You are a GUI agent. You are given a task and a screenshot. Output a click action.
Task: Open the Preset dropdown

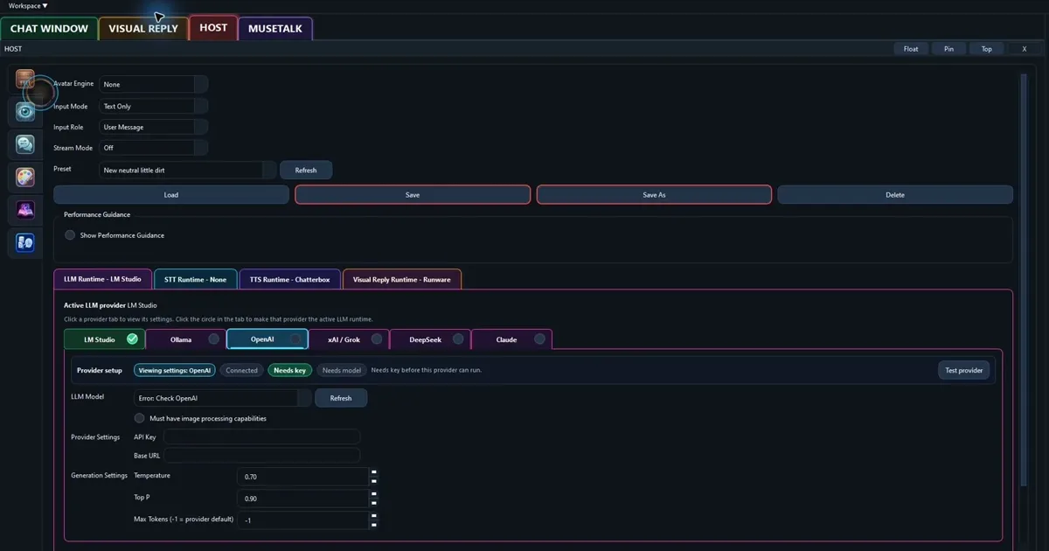click(x=187, y=170)
